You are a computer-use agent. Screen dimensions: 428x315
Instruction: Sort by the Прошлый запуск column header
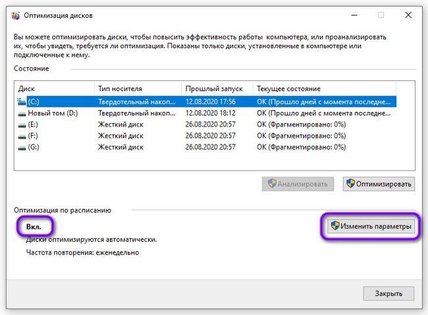(217, 88)
